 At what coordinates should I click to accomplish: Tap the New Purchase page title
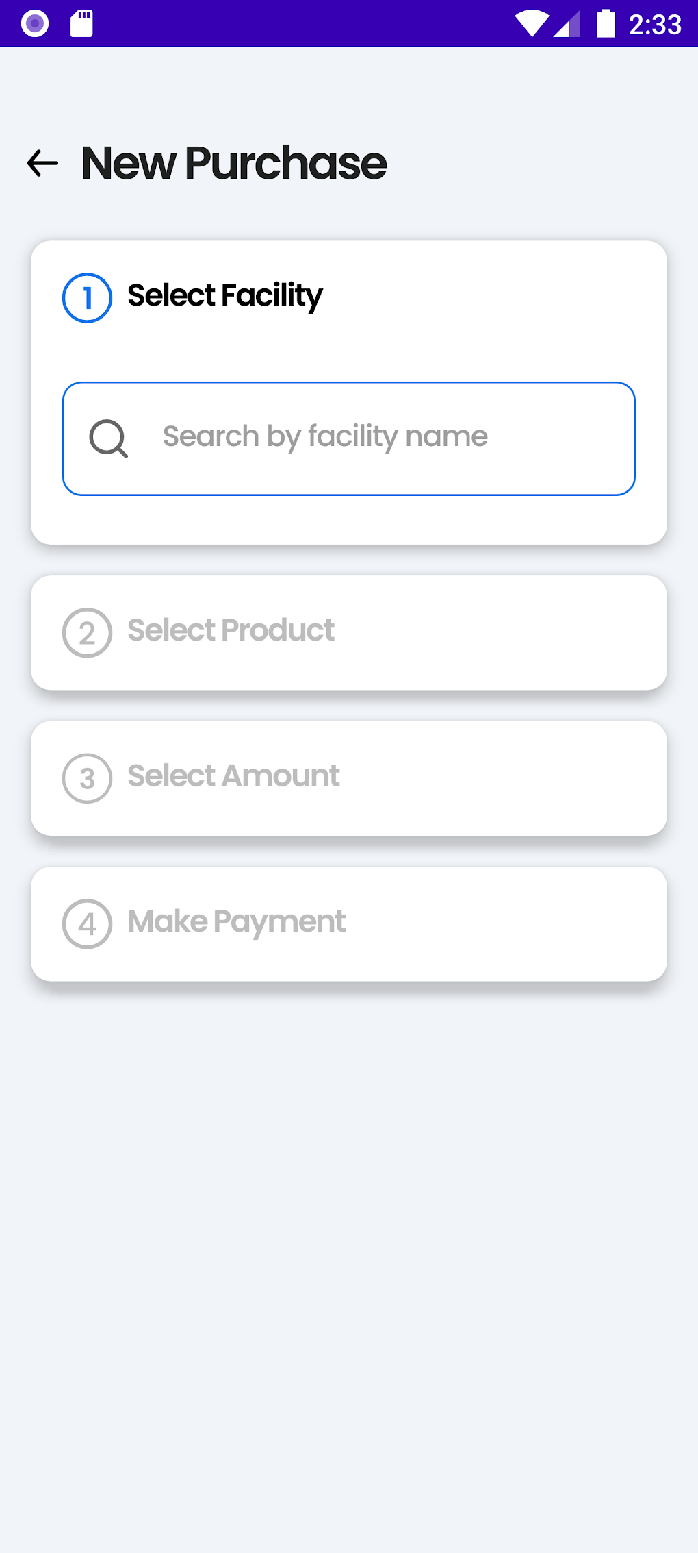[x=234, y=163]
